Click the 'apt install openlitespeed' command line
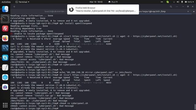This screenshot has width=196, height=110. pos(51,23)
